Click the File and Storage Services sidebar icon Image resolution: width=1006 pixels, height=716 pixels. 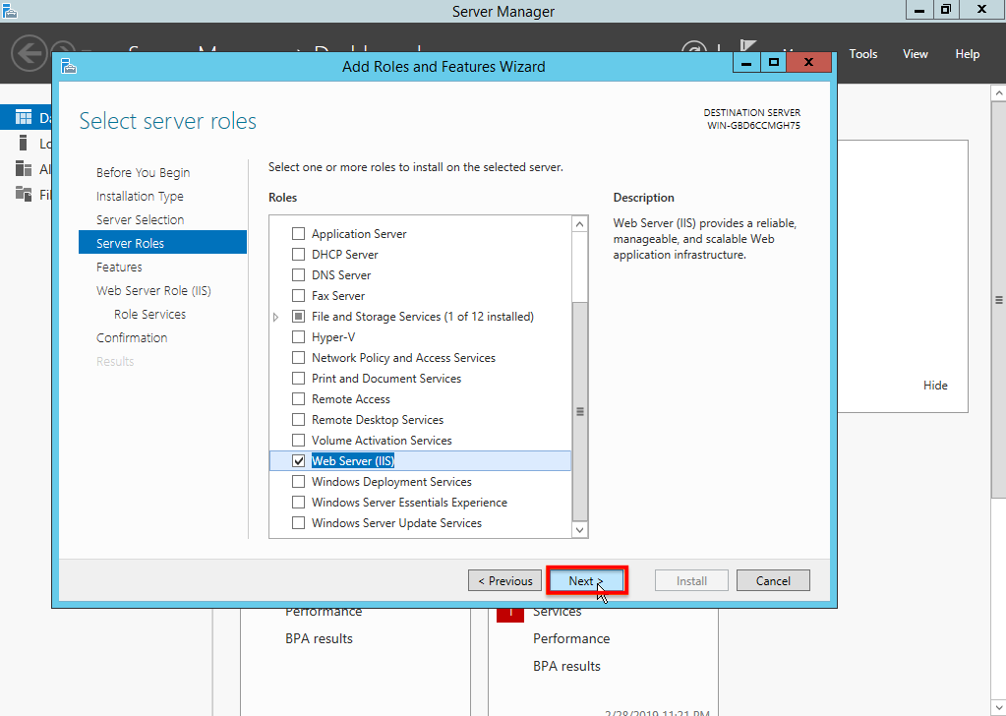pos(23,193)
